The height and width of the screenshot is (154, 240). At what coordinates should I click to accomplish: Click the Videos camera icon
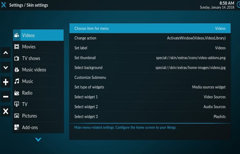[x=17, y=35]
